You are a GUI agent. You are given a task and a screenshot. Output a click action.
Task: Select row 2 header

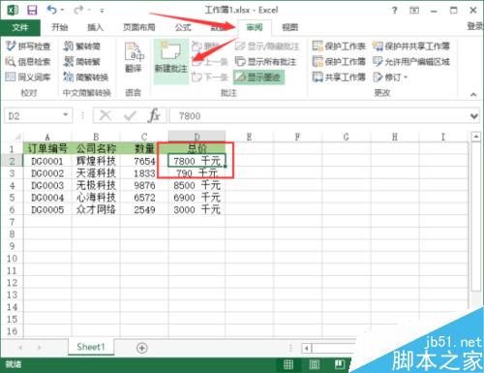[x=12, y=161]
